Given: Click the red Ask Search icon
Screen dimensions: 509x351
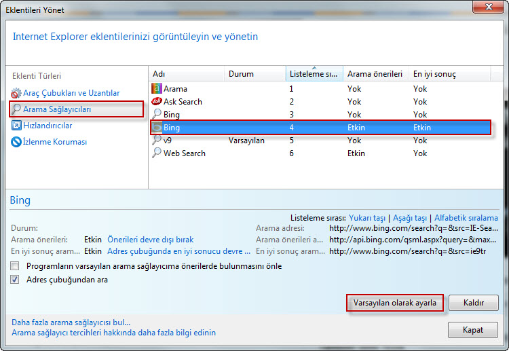Looking at the screenshot, I should [x=157, y=101].
